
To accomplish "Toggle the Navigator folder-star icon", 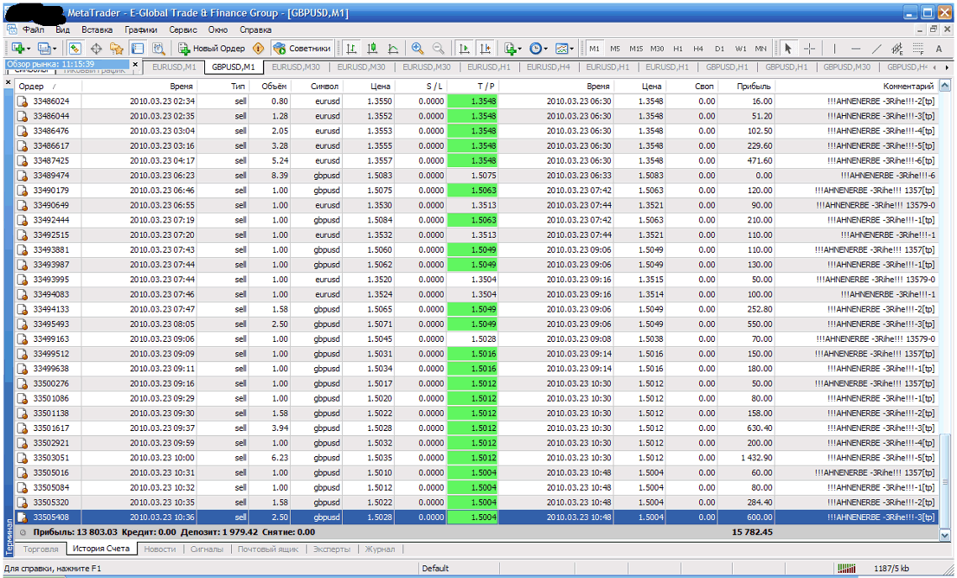I will click(x=117, y=48).
